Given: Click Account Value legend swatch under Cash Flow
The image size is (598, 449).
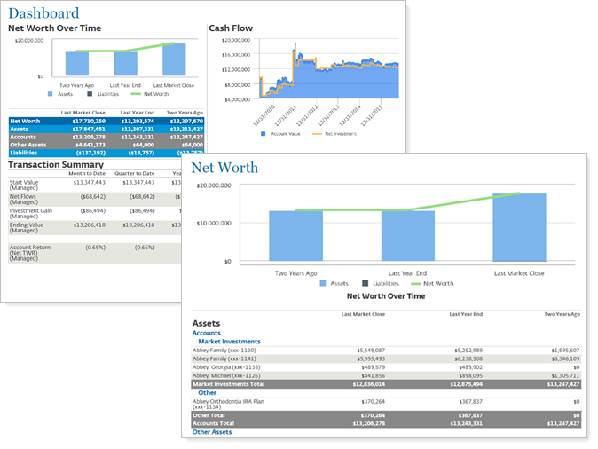Looking at the screenshot, I should (x=264, y=134).
